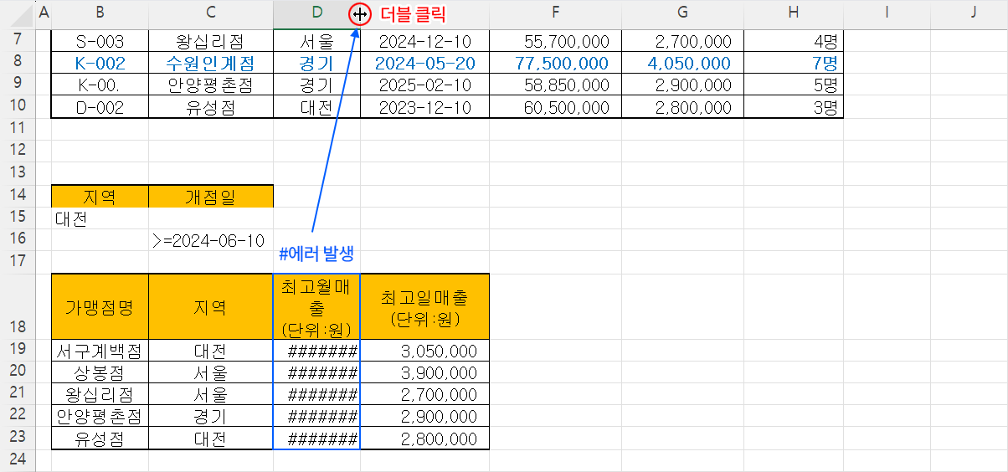Select the 7명 cell
The height and width of the screenshot is (472, 1008).
[x=794, y=63]
